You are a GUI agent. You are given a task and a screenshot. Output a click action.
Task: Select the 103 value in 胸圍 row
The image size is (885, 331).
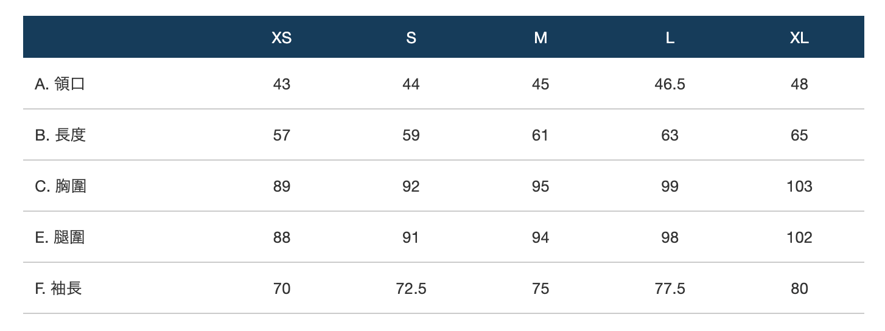click(x=799, y=186)
